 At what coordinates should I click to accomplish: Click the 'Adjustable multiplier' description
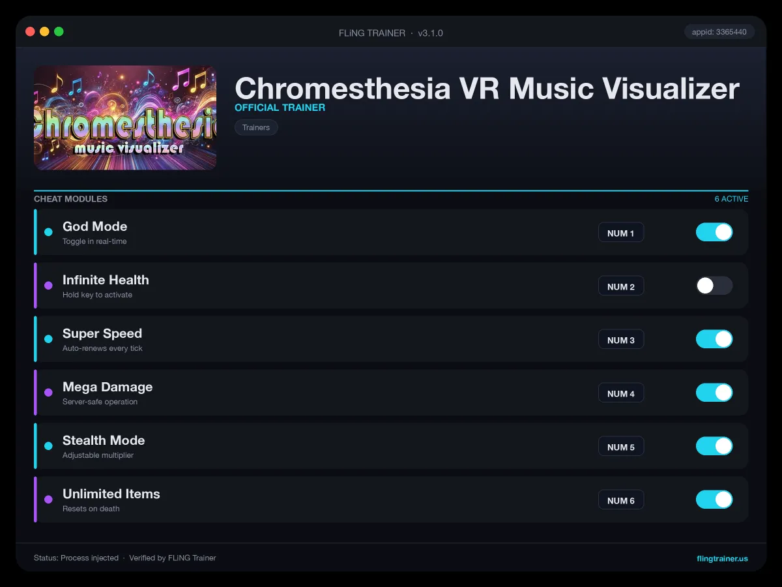[x=98, y=455]
